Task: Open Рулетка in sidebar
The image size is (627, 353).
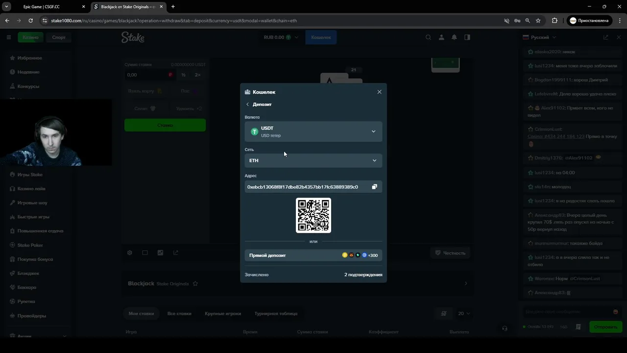Action: (x=26, y=302)
